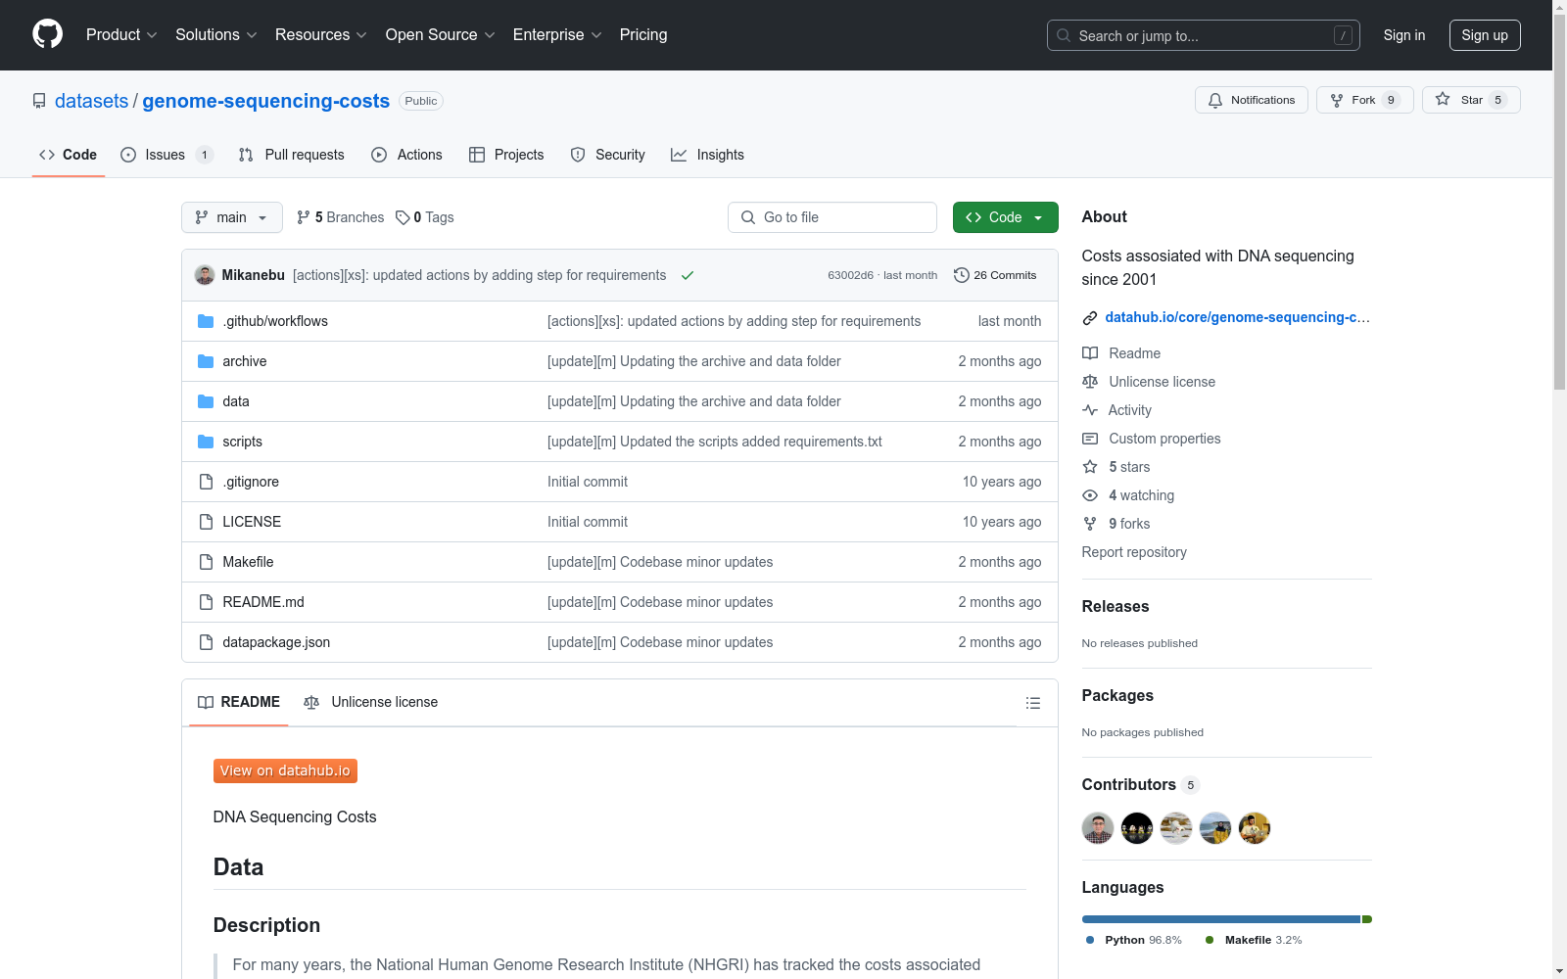Expand the Resources menu
Image resolution: width=1567 pixels, height=979 pixels.
321,35
